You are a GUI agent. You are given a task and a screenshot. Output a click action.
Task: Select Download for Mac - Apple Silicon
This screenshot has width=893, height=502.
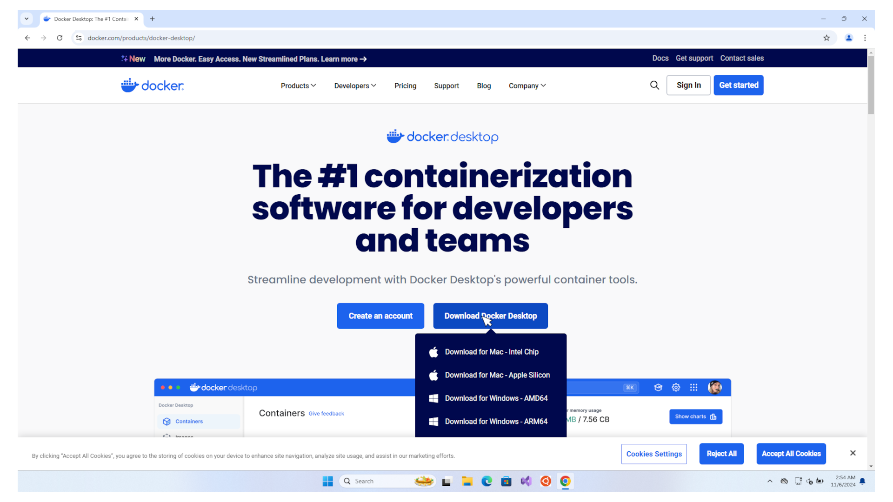click(497, 375)
